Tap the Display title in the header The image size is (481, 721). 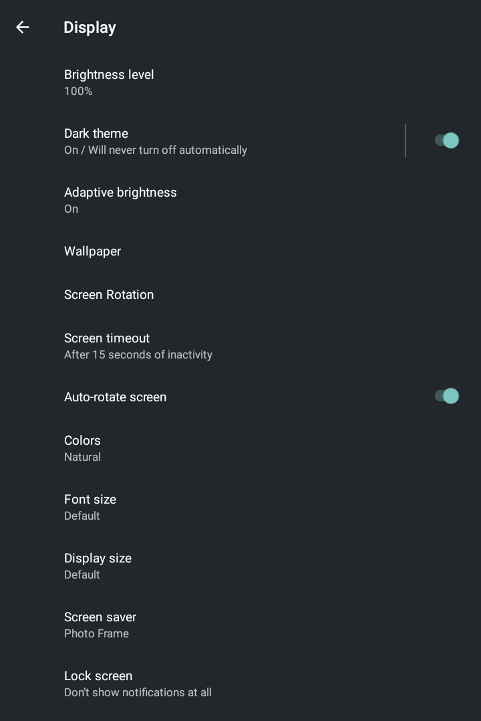(x=90, y=27)
